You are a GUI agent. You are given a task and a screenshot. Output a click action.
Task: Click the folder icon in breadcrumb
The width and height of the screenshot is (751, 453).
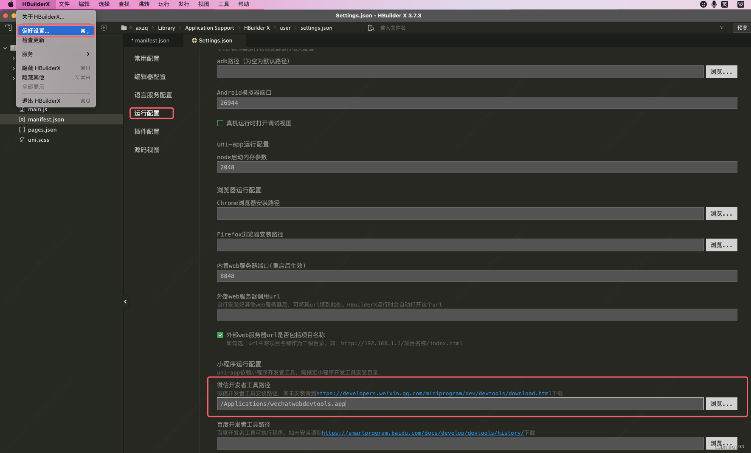[124, 28]
